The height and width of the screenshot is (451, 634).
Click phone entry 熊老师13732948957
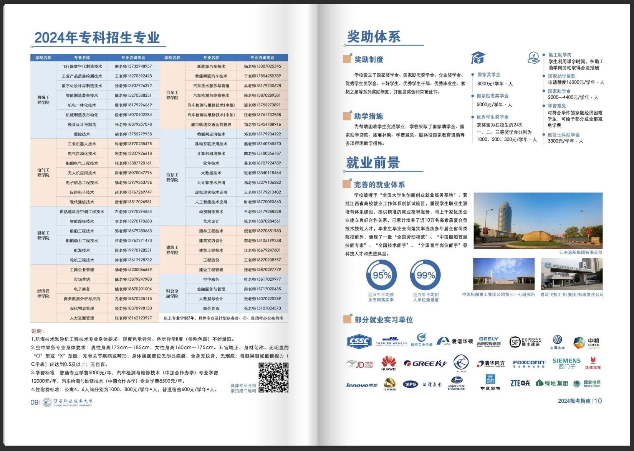pyautogui.click(x=133, y=66)
